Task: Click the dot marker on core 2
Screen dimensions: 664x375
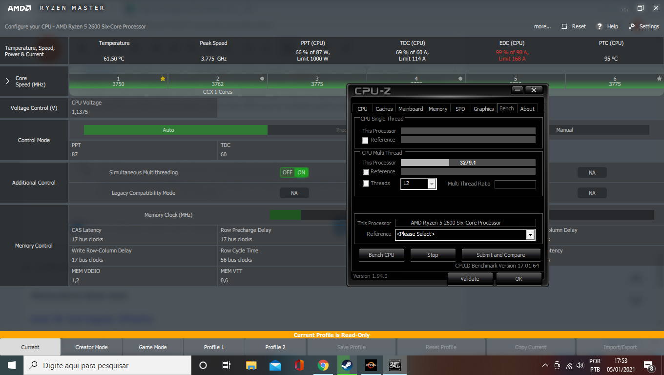Action: point(262,78)
